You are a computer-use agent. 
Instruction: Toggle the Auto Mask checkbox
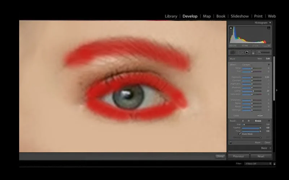(x=240, y=134)
